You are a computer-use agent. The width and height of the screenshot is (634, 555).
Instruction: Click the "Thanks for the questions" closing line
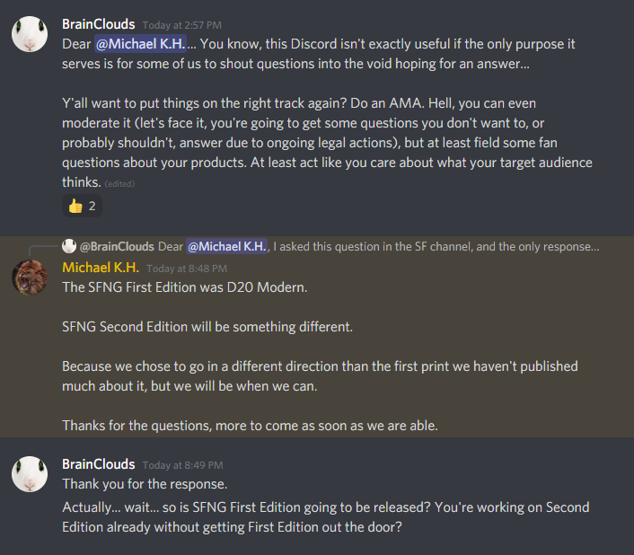pyautogui.click(x=250, y=426)
